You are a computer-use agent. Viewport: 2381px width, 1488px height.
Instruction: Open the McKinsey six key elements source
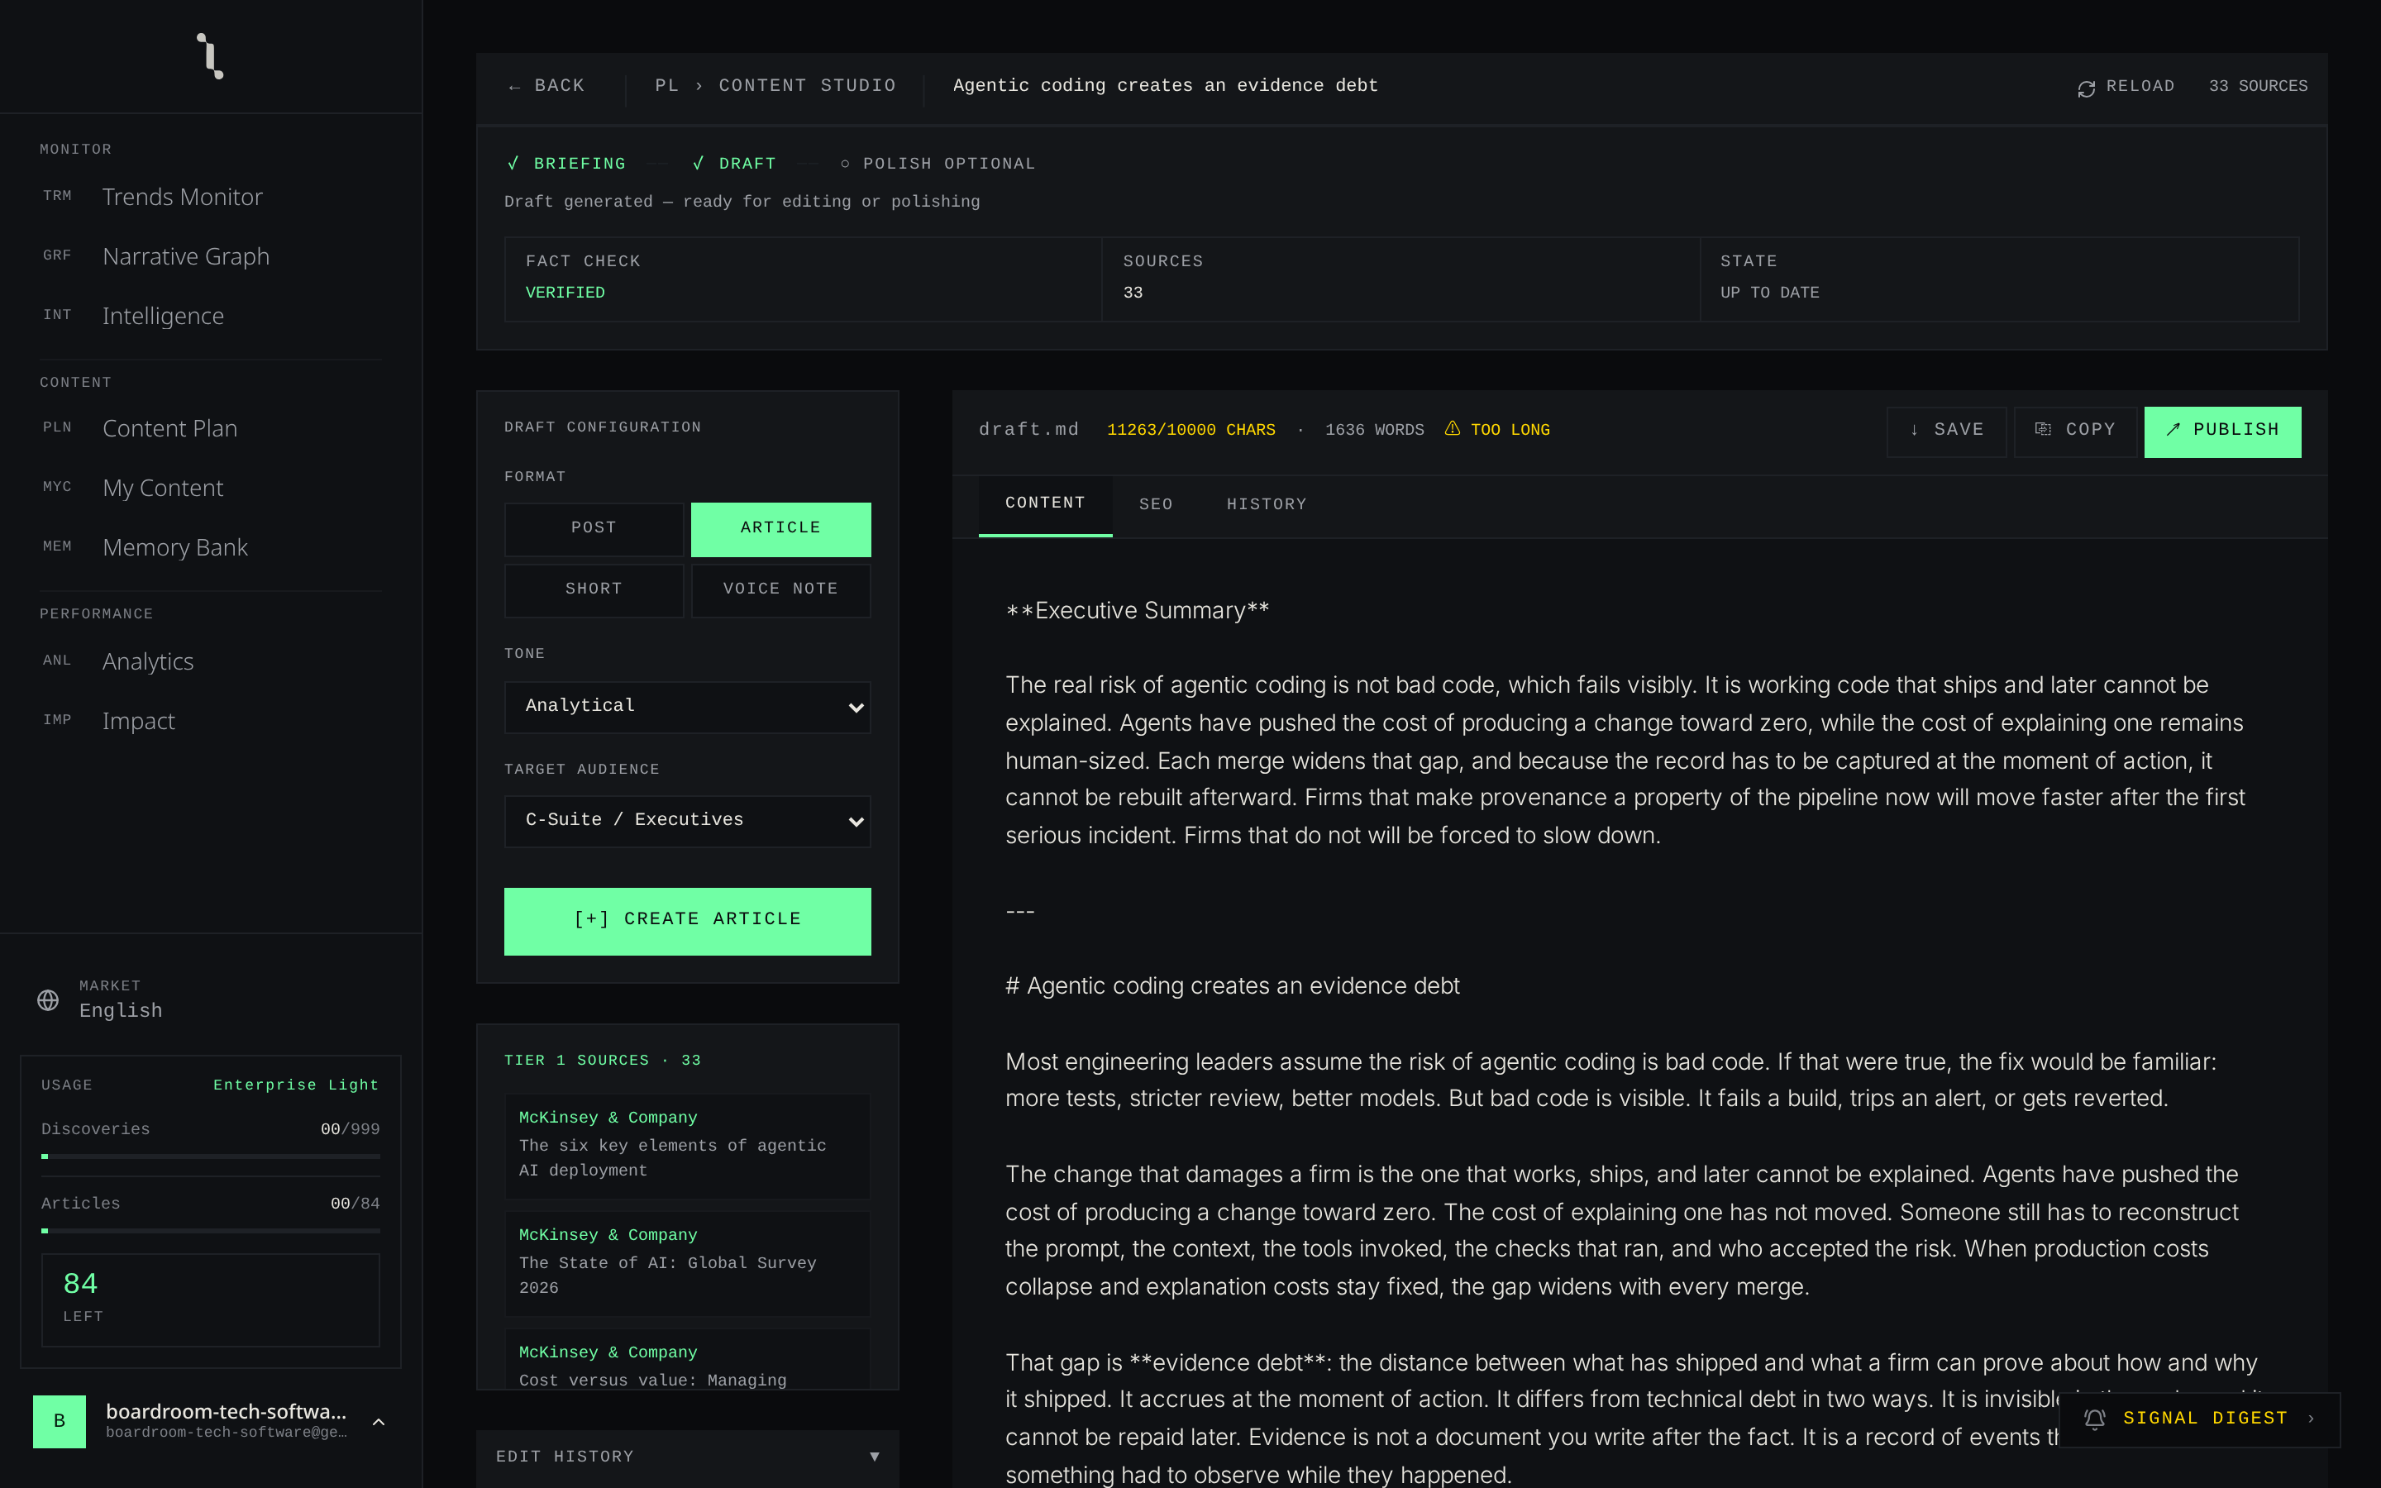(x=687, y=1145)
